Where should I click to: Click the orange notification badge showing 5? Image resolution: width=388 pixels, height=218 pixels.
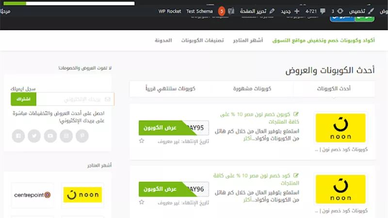(222, 11)
